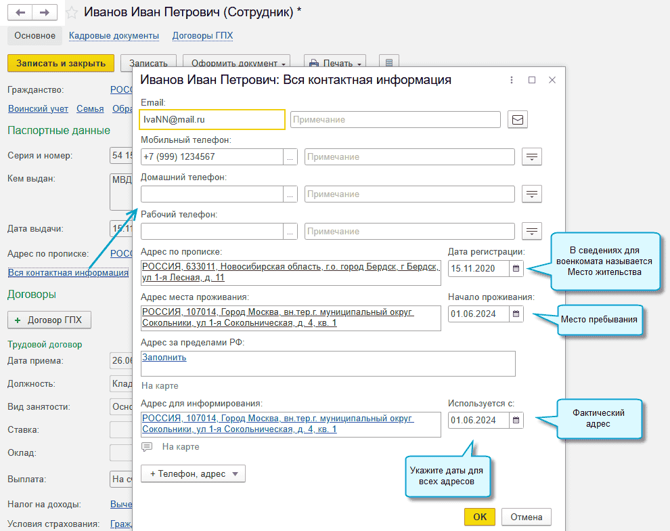Expand the Телефон, адрес dropdown
This screenshot has height=531, width=670.
193,474
